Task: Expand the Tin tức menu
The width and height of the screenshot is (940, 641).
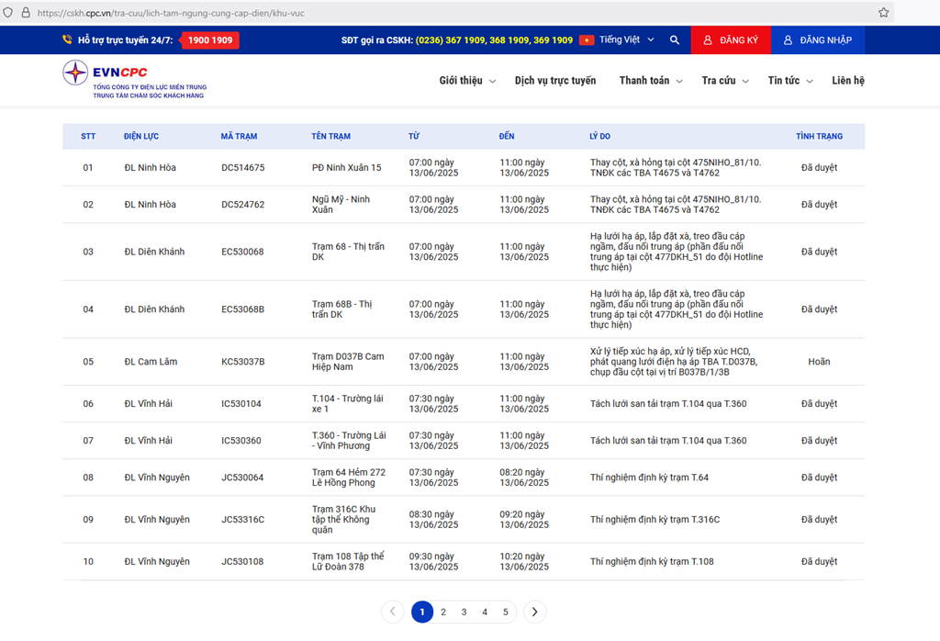Action: (790, 80)
